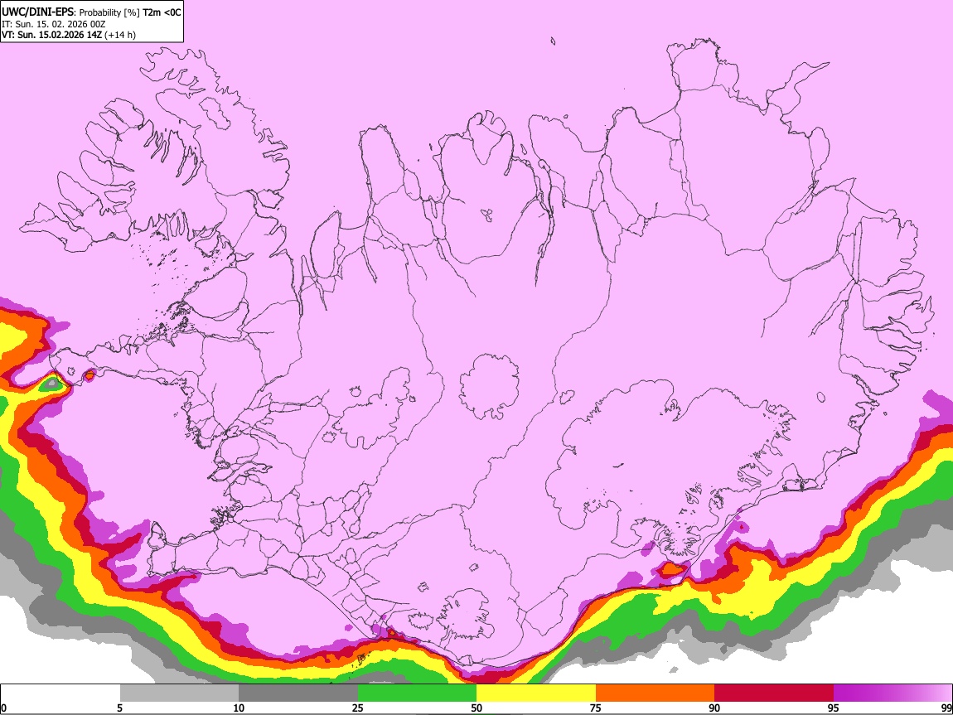Click the VT: Sun. 15.02.2026 14Z line
Screen dimensions: 953x715
[x=51, y=35]
